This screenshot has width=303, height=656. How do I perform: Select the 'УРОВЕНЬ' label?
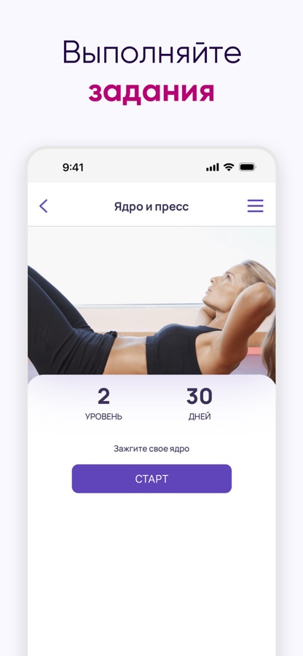click(x=103, y=417)
